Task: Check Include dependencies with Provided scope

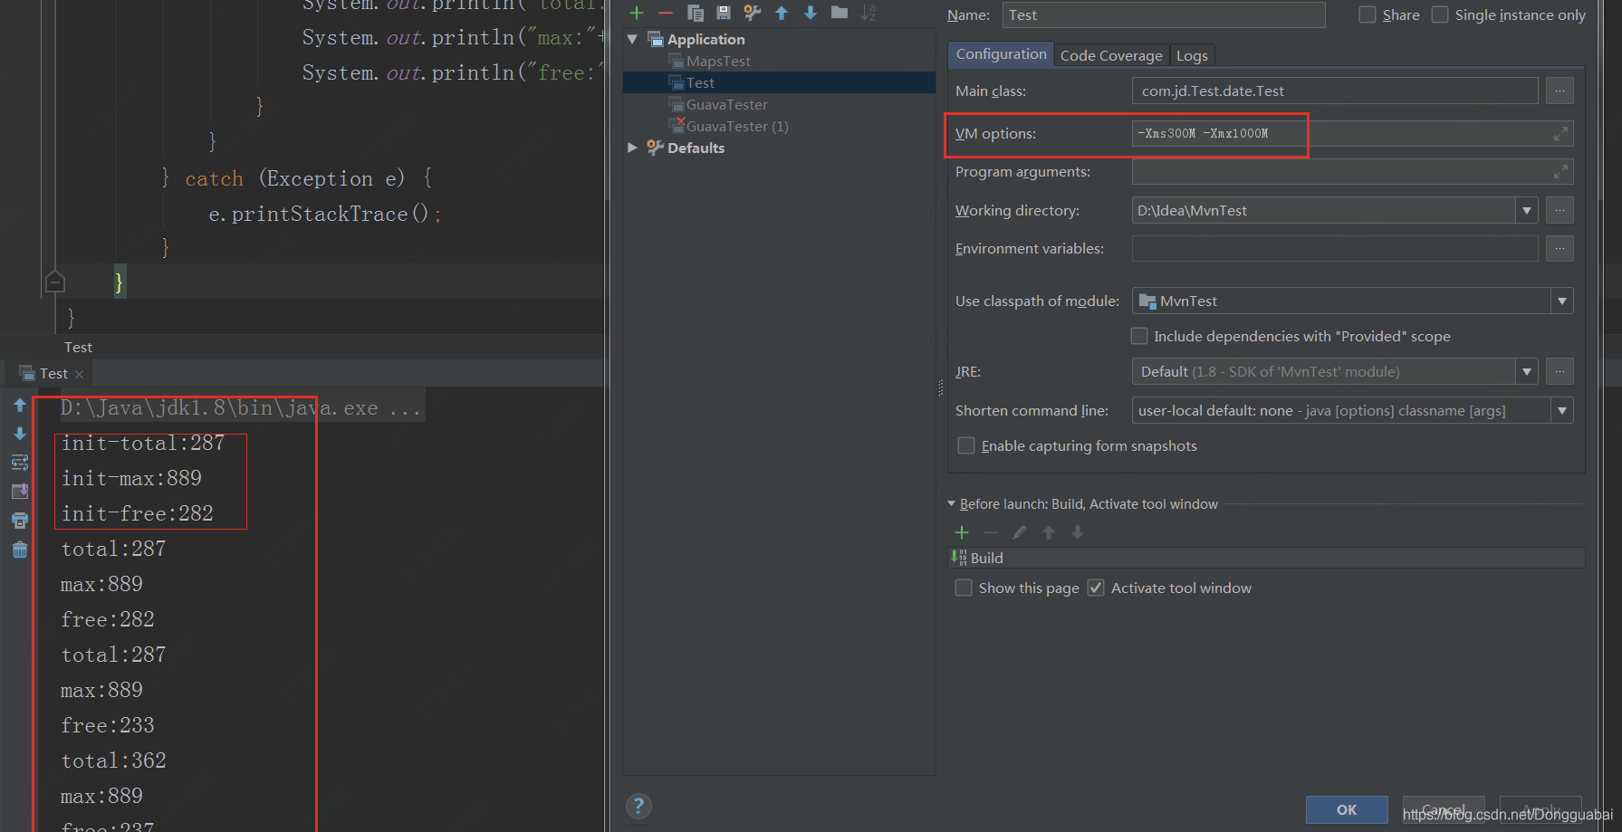Action: 1139,336
